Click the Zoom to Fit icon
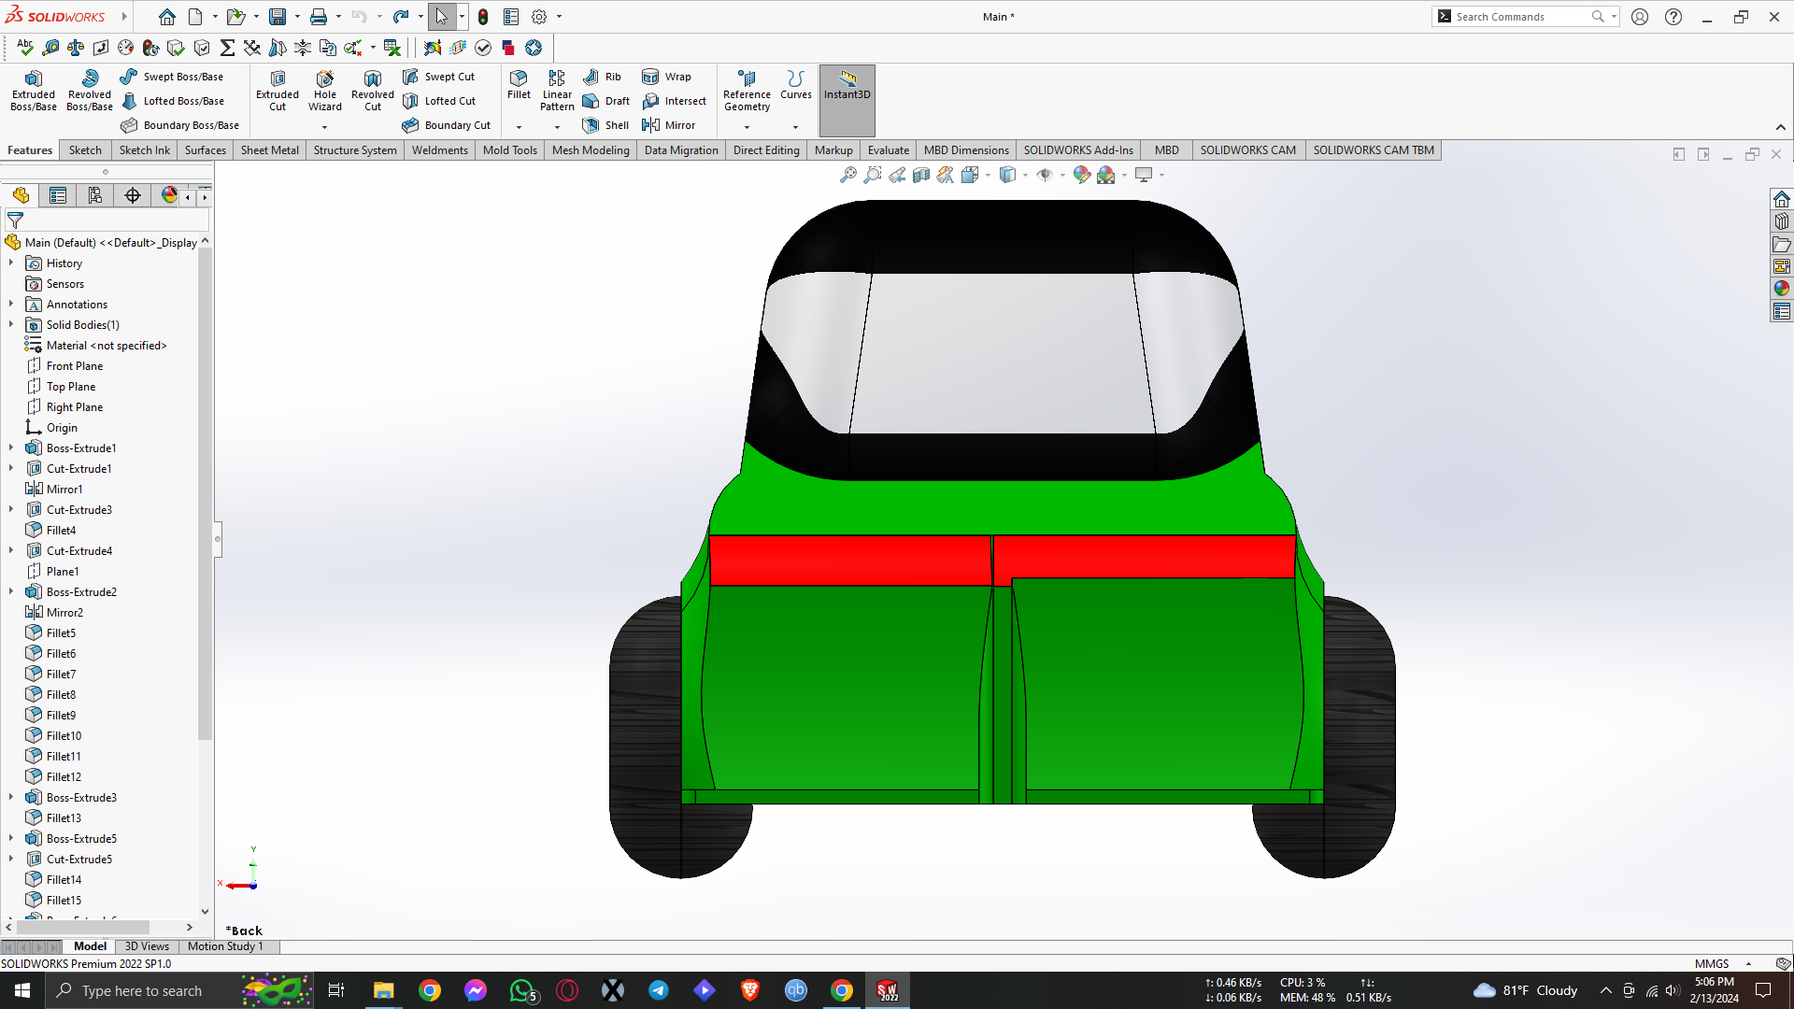1794x1009 pixels. click(848, 175)
